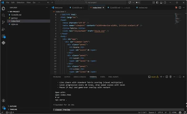Open notifications bell in status bar
The image size is (187, 114).
185,112
